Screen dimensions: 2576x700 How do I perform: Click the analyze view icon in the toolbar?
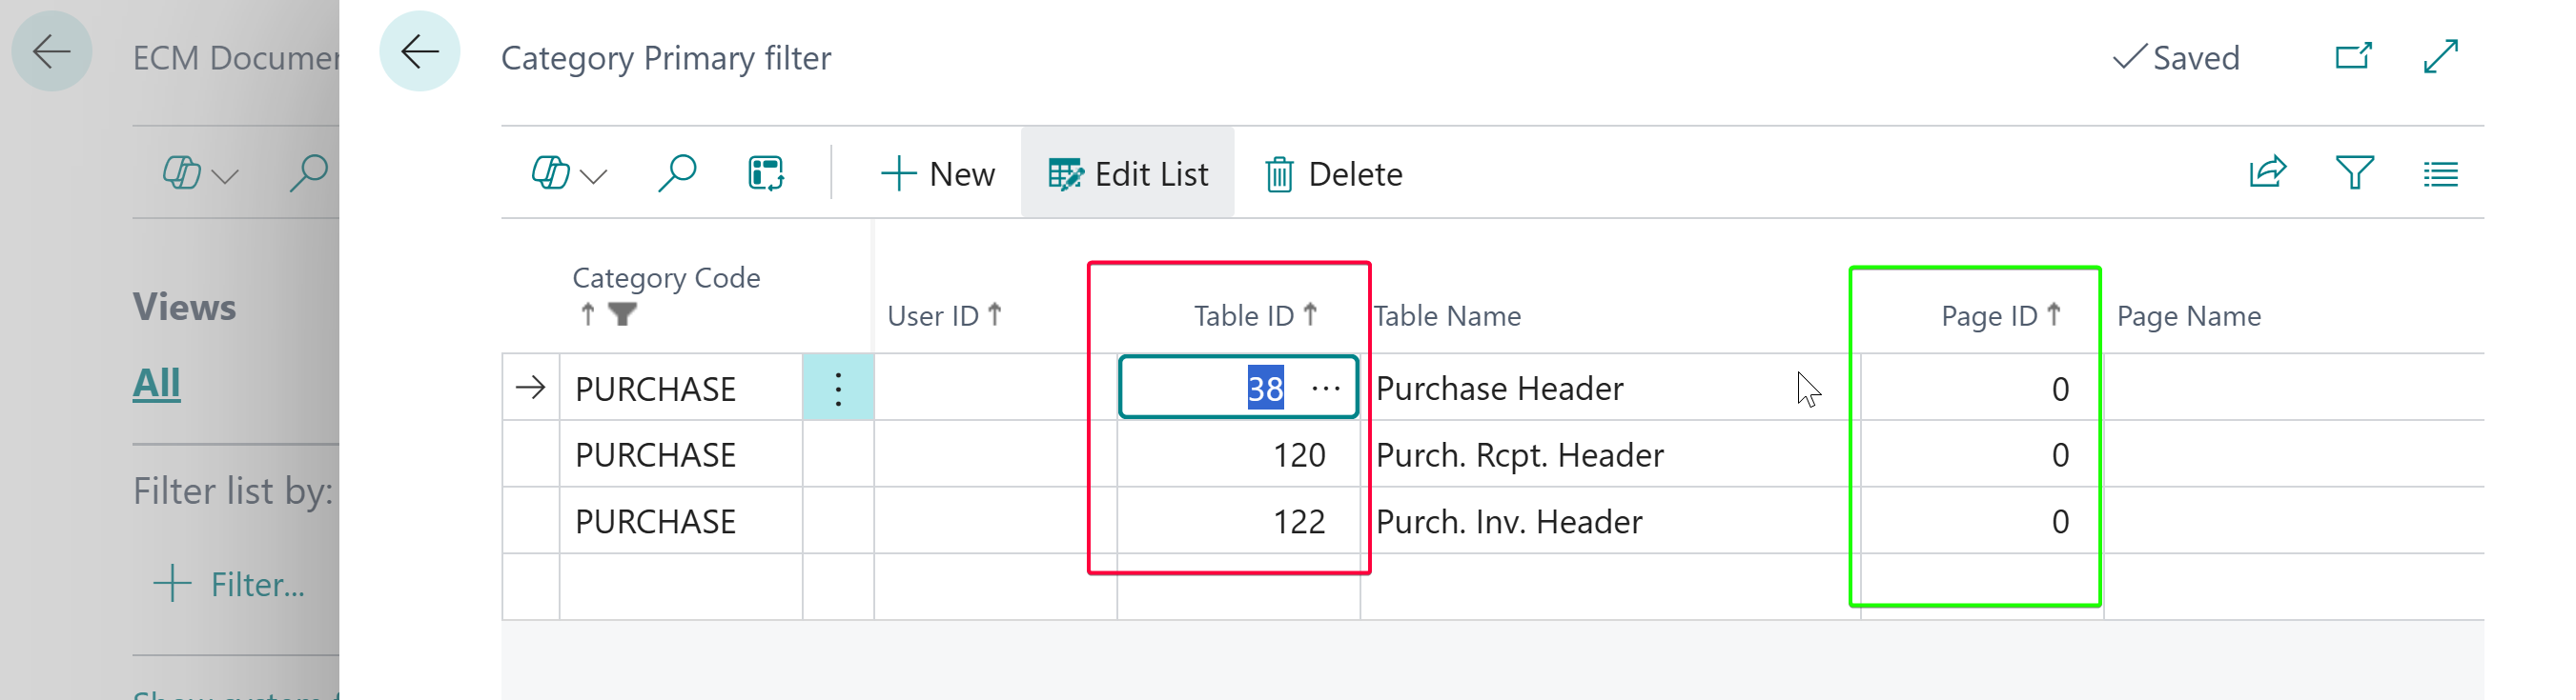766,172
